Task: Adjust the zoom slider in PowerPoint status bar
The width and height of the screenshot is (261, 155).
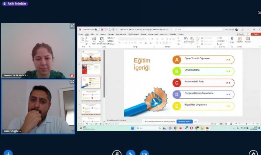Action: 247,124
